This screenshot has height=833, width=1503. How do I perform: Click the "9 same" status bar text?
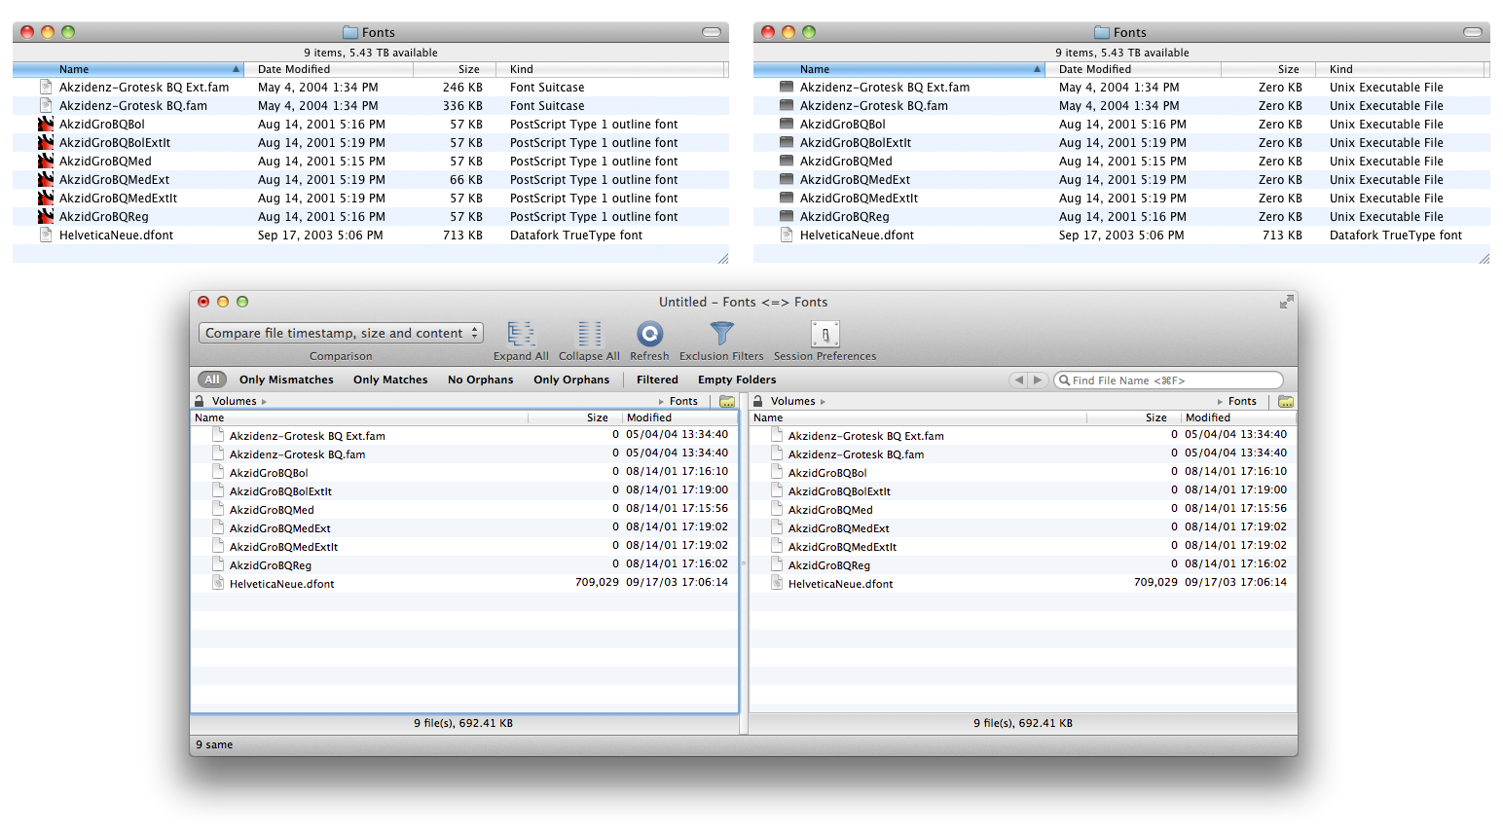click(214, 744)
